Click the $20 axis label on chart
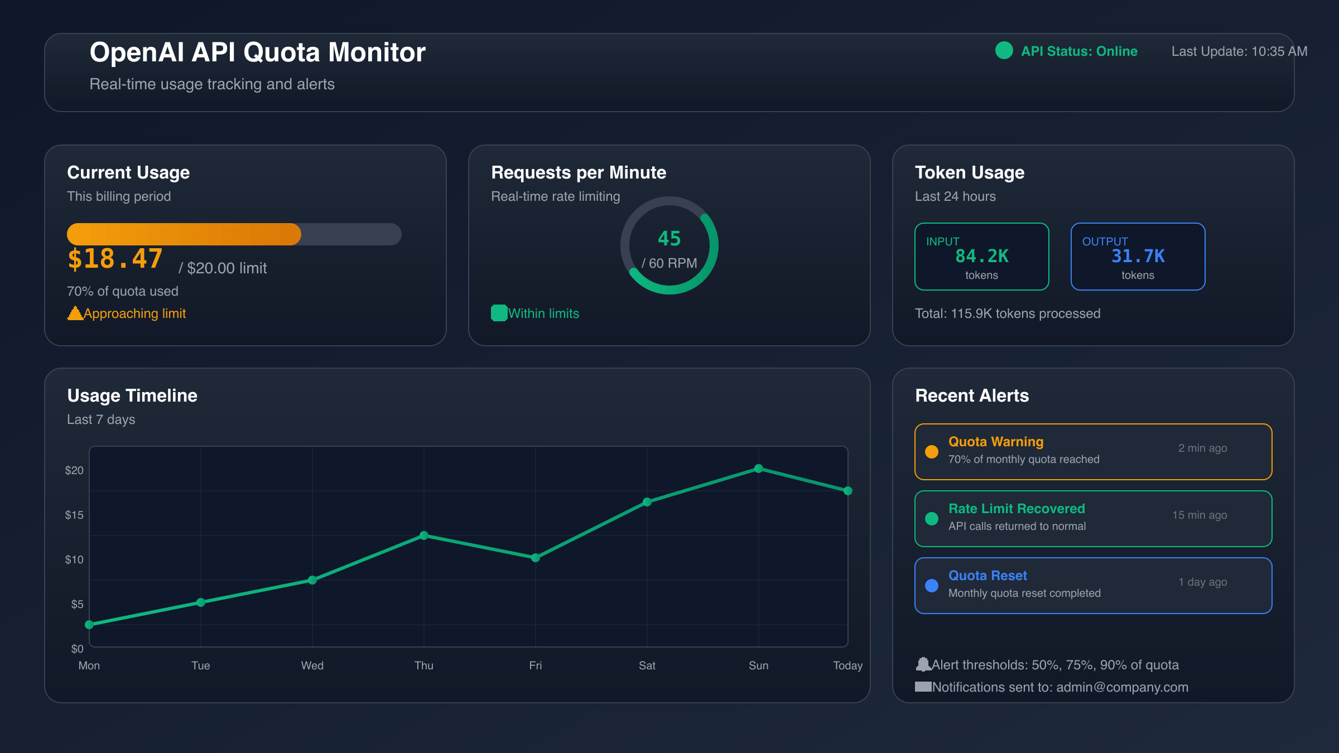The height and width of the screenshot is (753, 1339). pos(74,470)
